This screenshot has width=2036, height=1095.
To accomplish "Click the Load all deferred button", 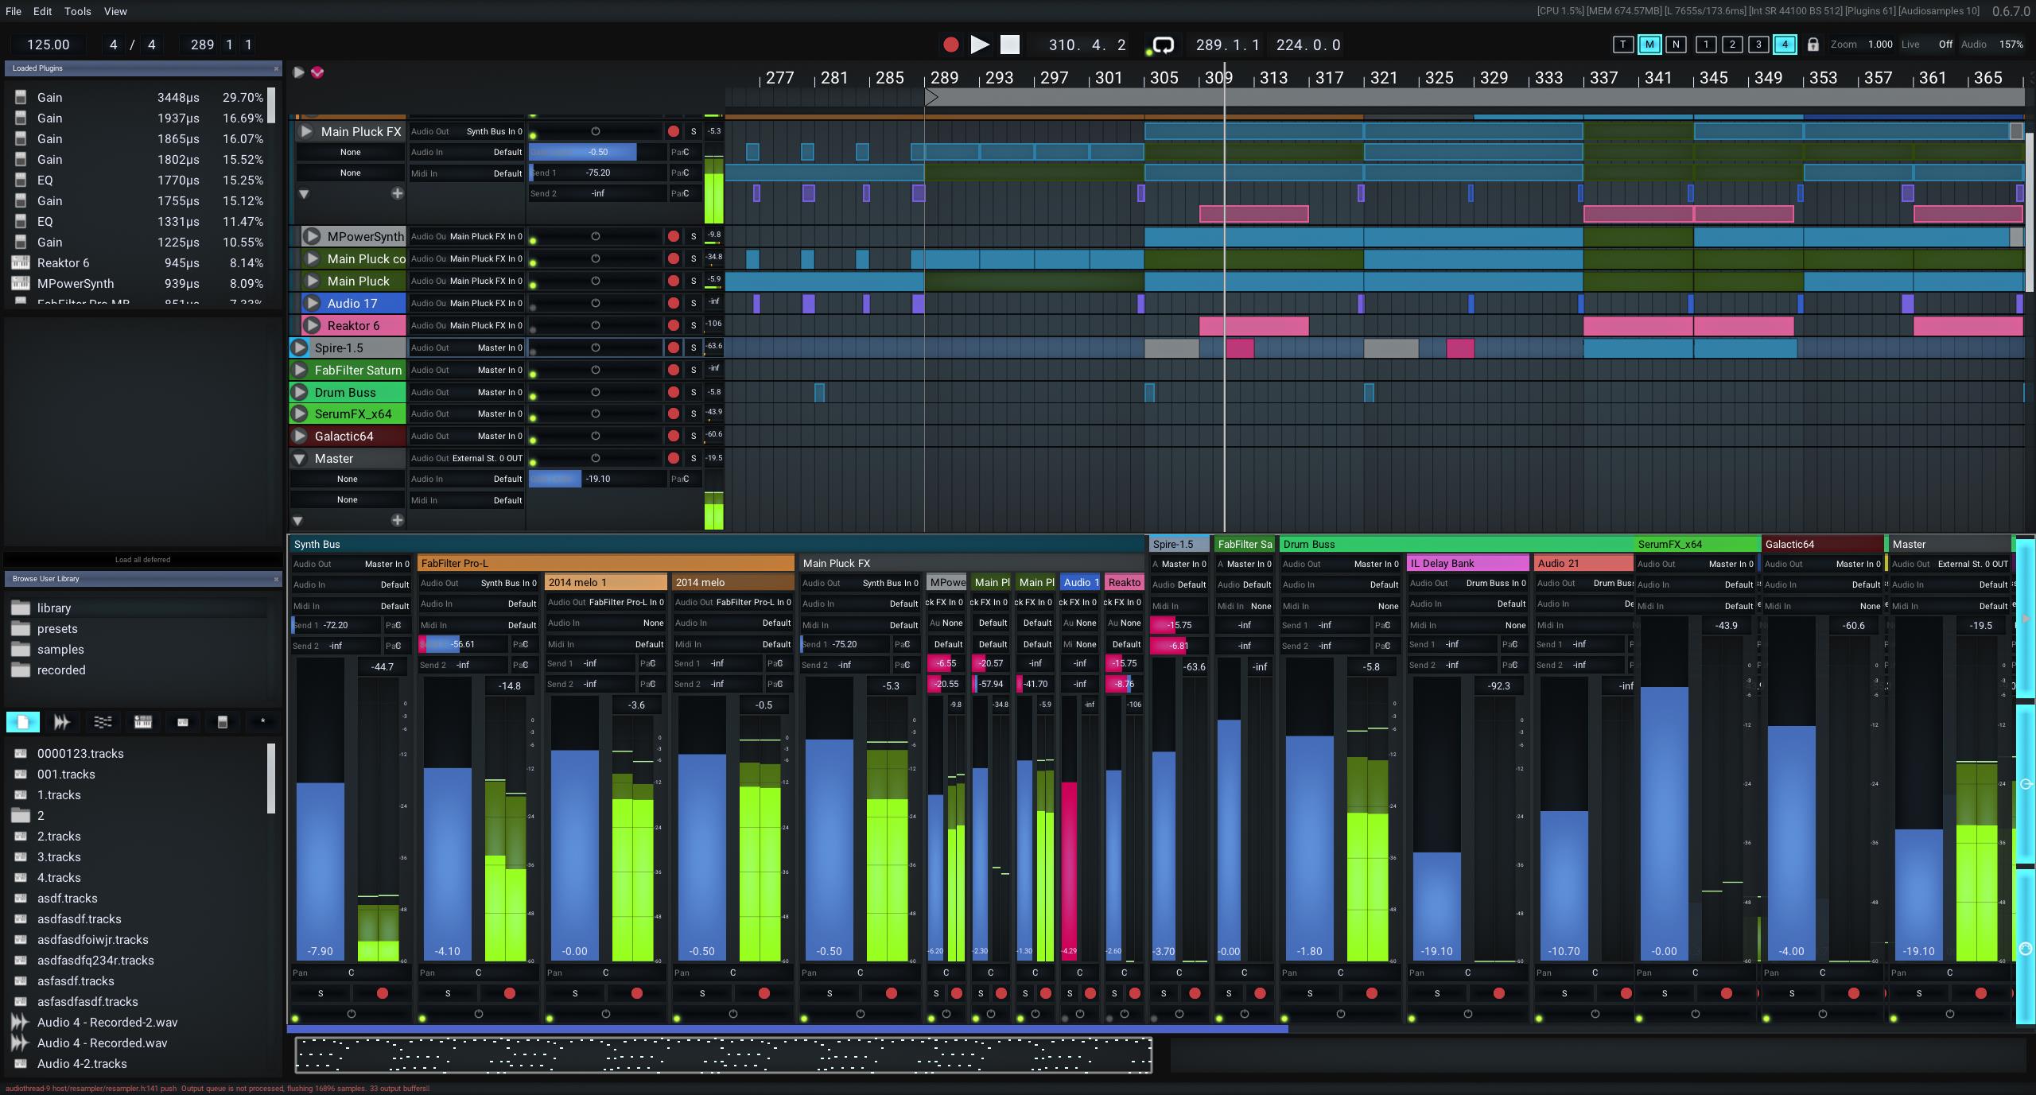I will point(143,559).
